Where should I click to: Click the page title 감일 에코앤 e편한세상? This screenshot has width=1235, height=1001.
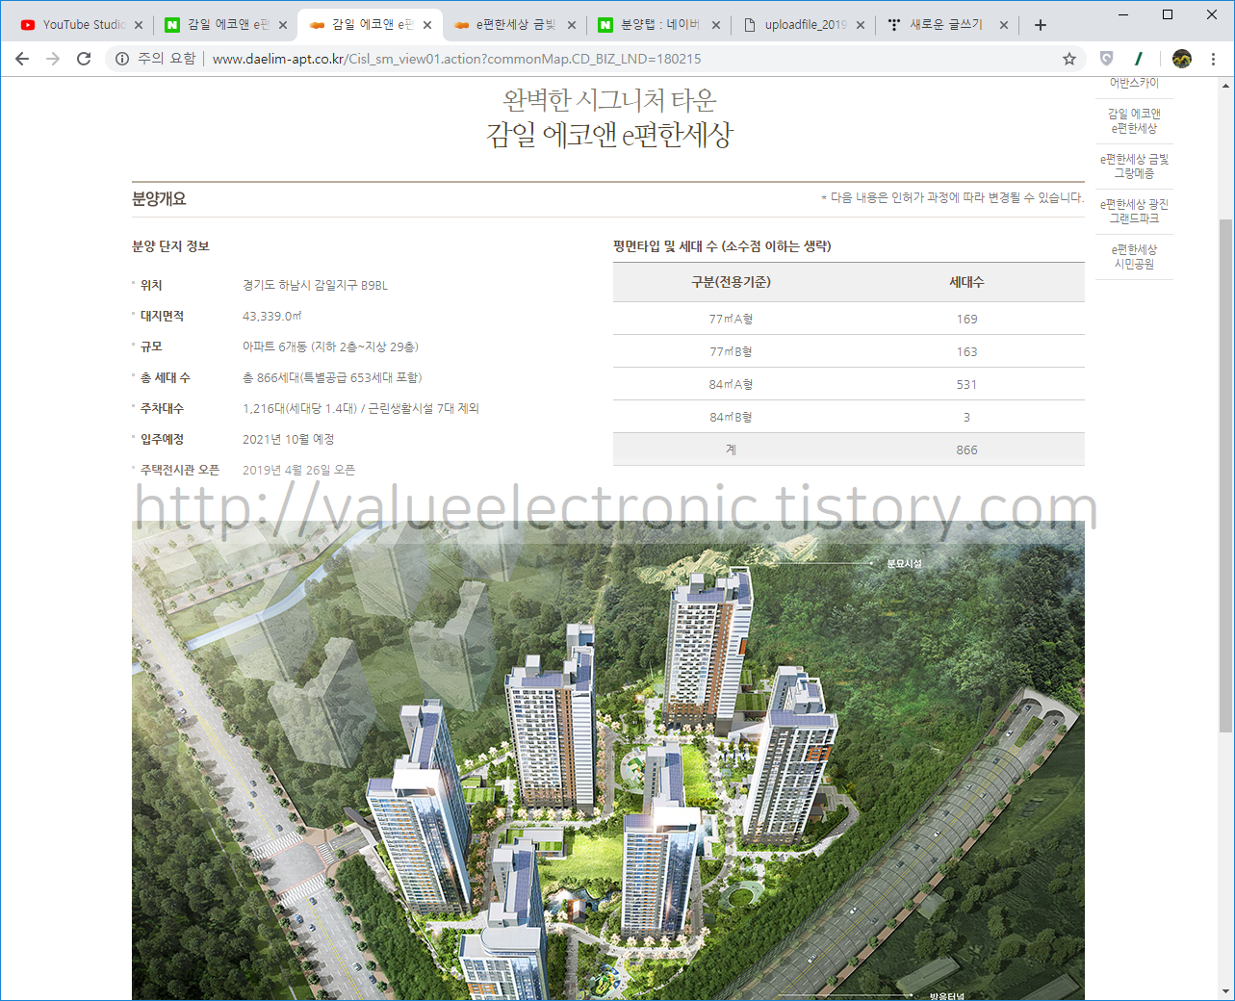[609, 135]
